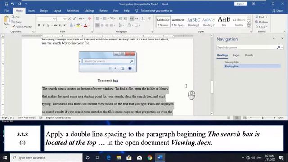Open the Results tab in Navigation pane

(249, 55)
